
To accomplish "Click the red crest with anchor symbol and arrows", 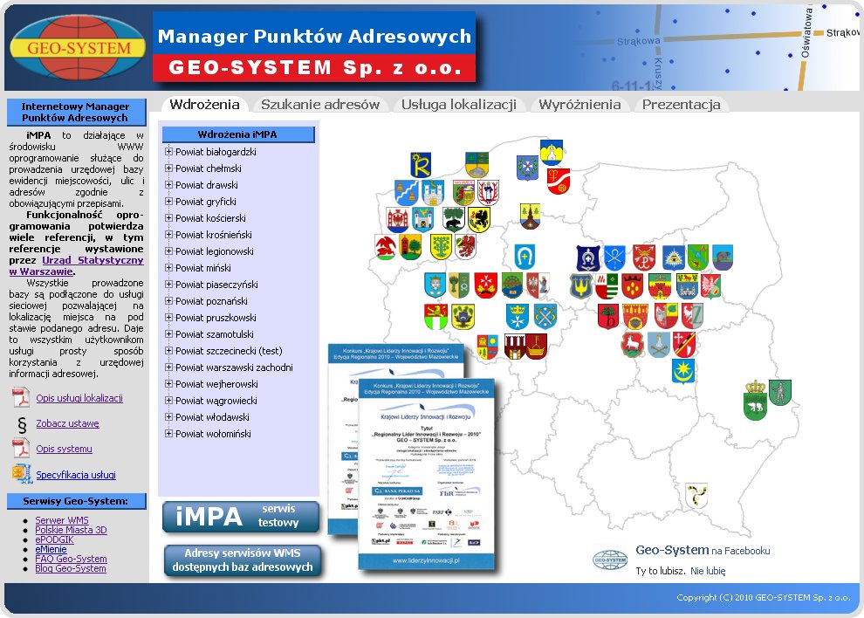I will pyautogui.click(x=644, y=257).
